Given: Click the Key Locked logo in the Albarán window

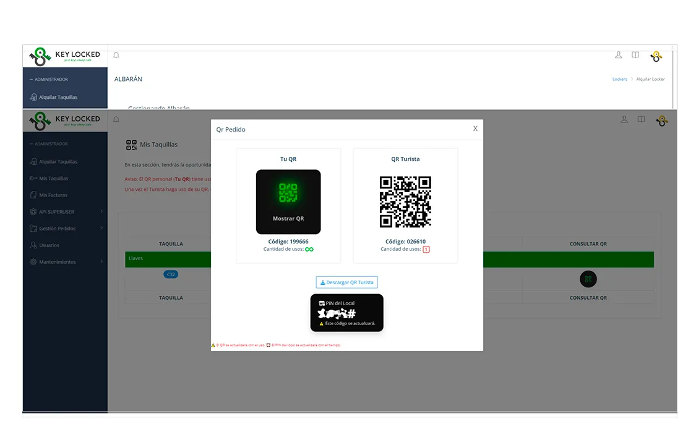Looking at the screenshot, I should [x=65, y=56].
